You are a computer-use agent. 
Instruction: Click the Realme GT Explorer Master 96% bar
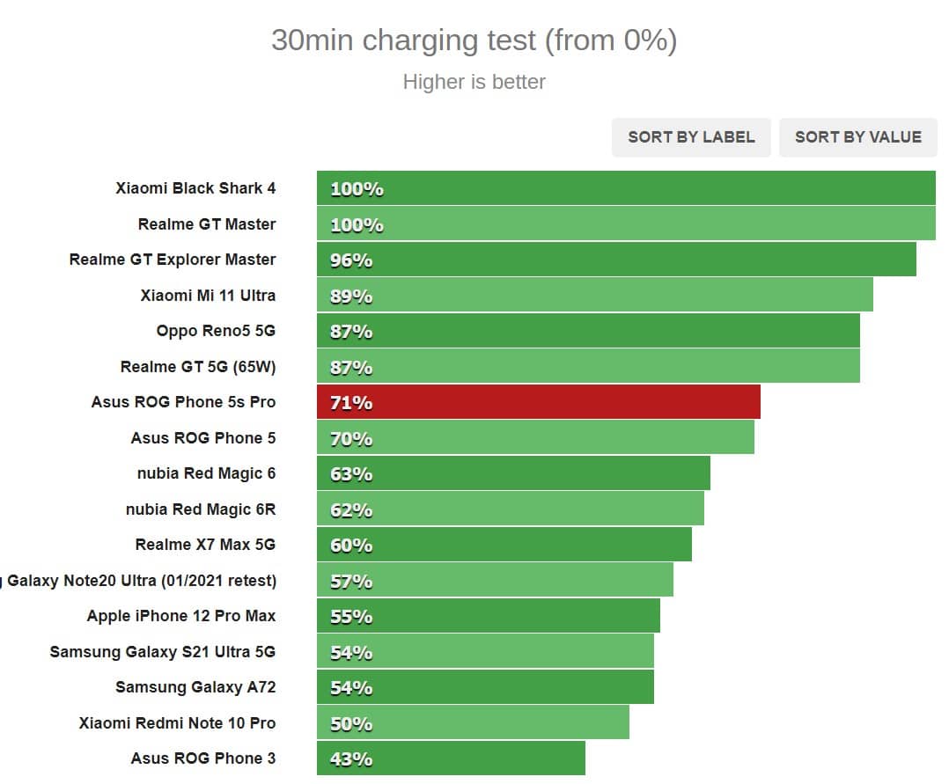pos(616,260)
